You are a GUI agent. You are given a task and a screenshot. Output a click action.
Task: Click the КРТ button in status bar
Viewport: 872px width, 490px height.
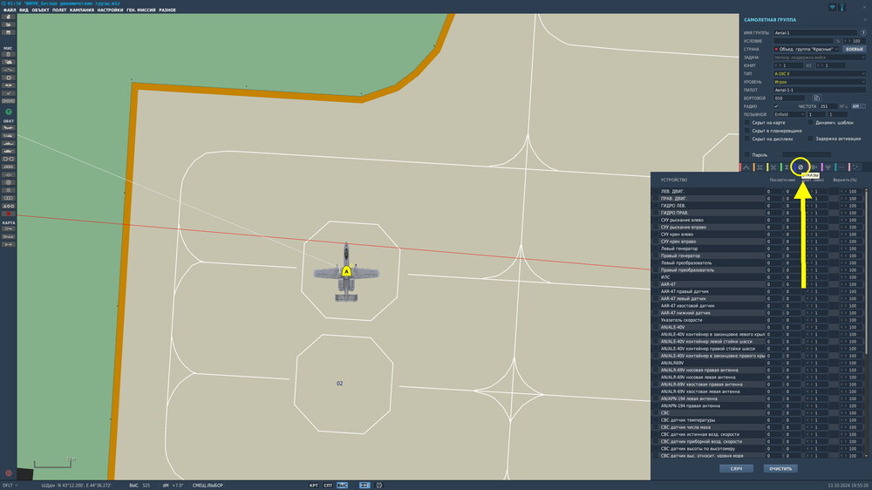pos(314,485)
